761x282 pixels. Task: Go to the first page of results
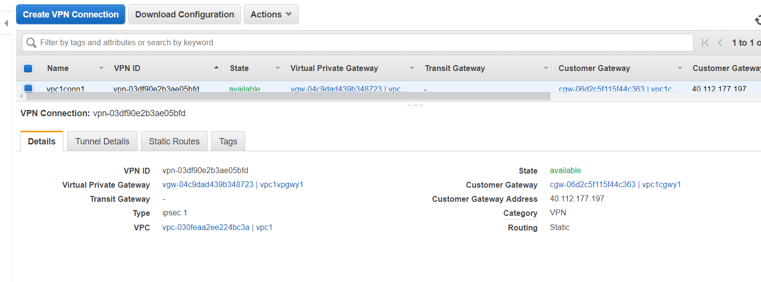coord(705,43)
